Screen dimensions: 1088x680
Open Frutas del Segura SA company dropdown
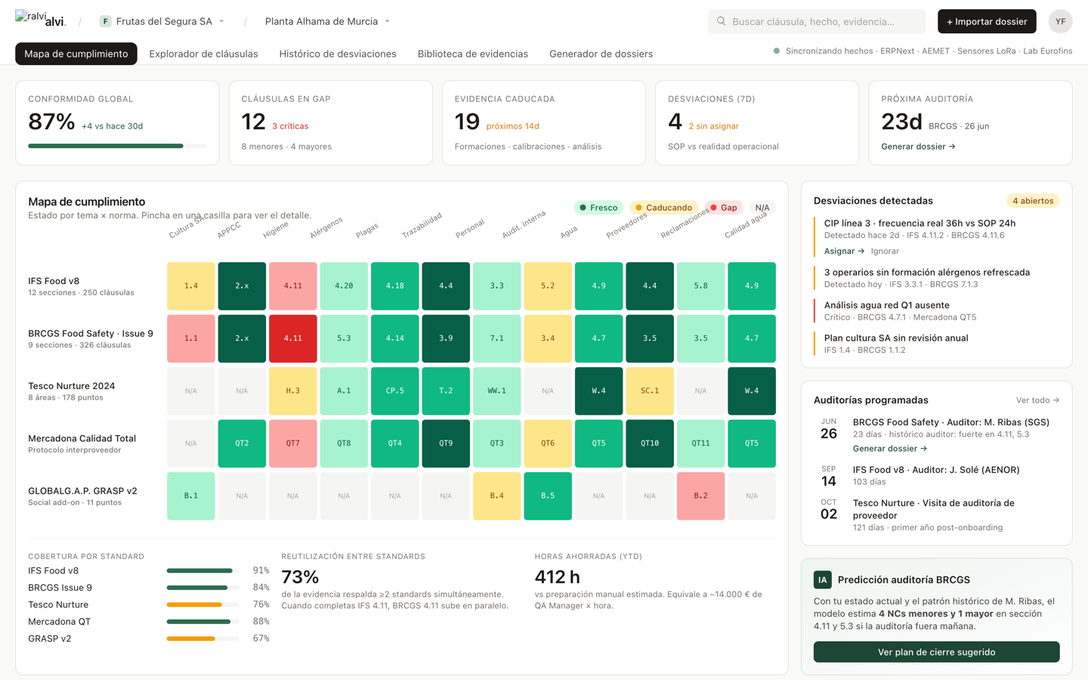coord(162,21)
